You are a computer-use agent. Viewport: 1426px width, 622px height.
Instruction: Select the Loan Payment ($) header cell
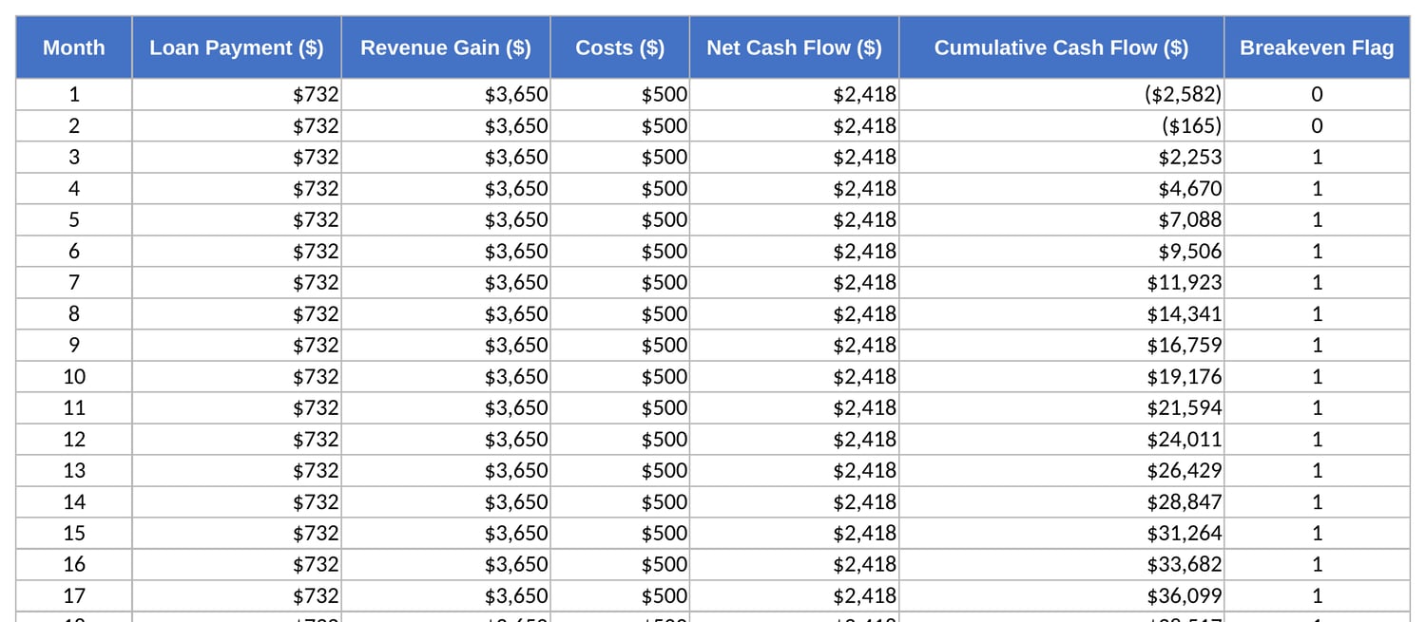[237, 47]
